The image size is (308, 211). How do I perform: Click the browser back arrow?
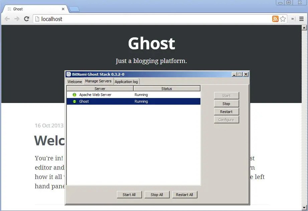[7, 19]
